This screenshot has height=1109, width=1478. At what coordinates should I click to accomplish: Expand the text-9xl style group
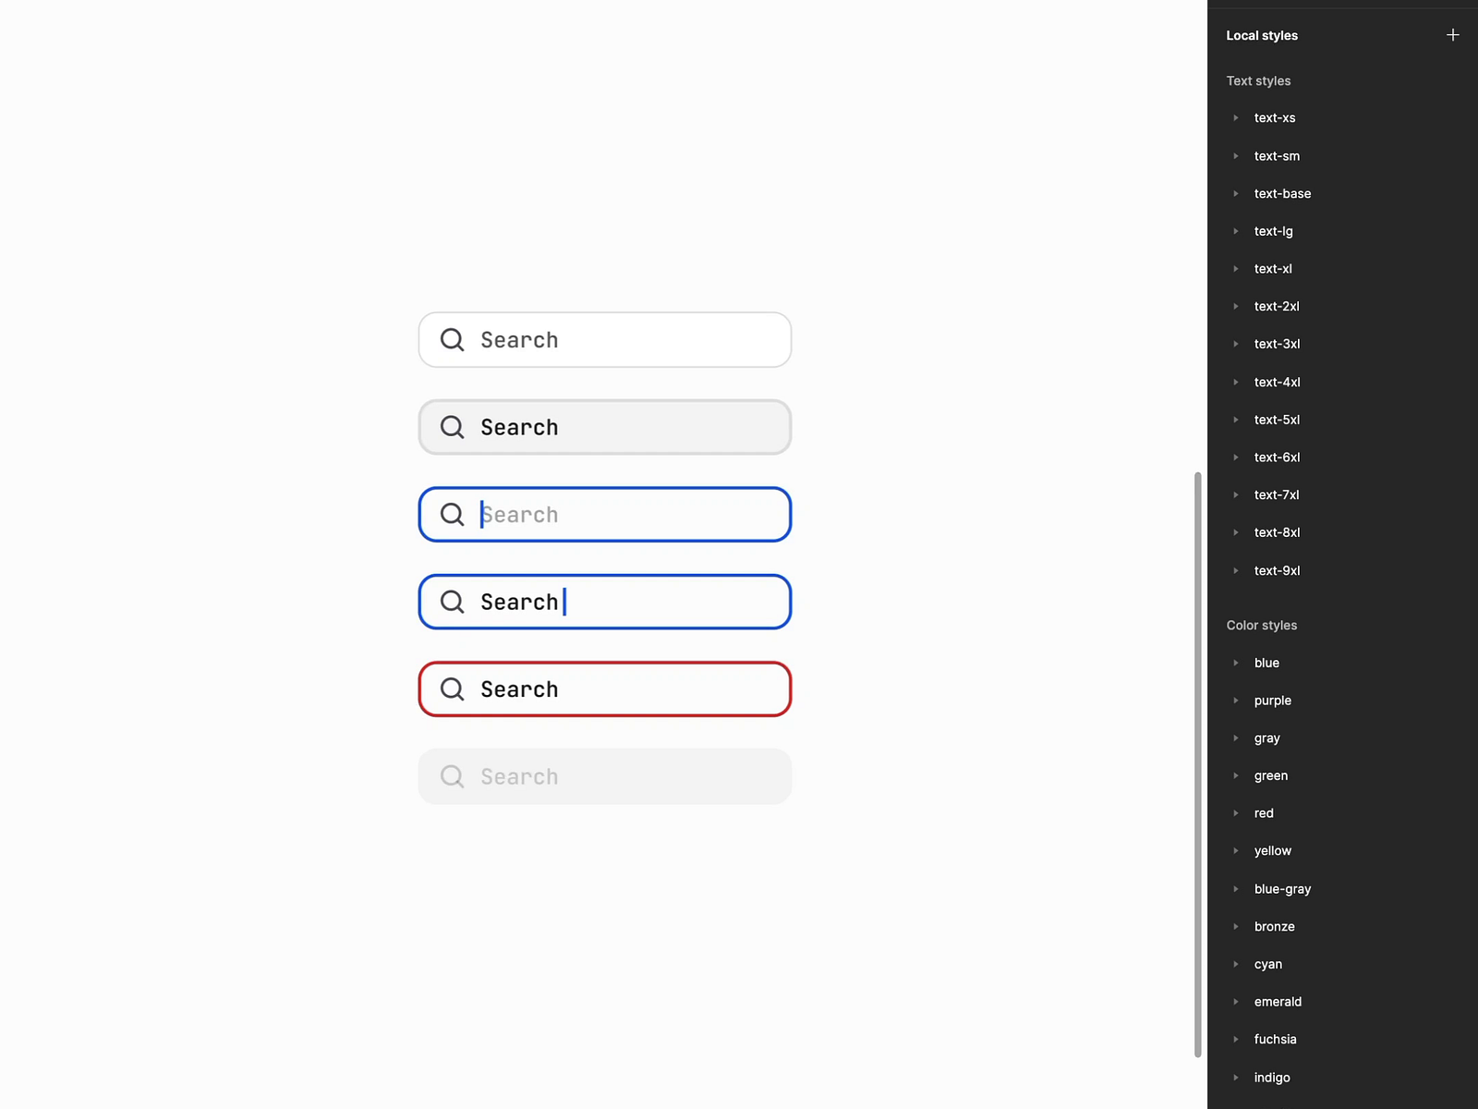(x=1236, y=570)
